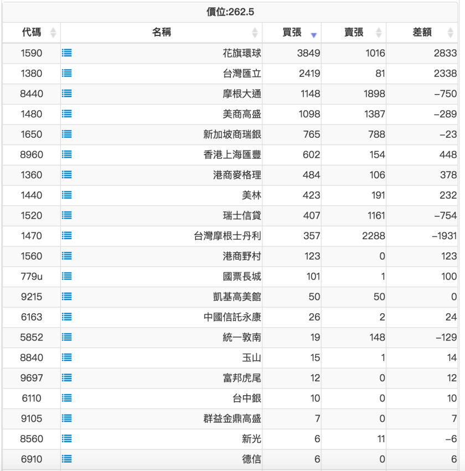Open details icon for 瑞士信貸 row
465x471 pixels.
[66, 215]
